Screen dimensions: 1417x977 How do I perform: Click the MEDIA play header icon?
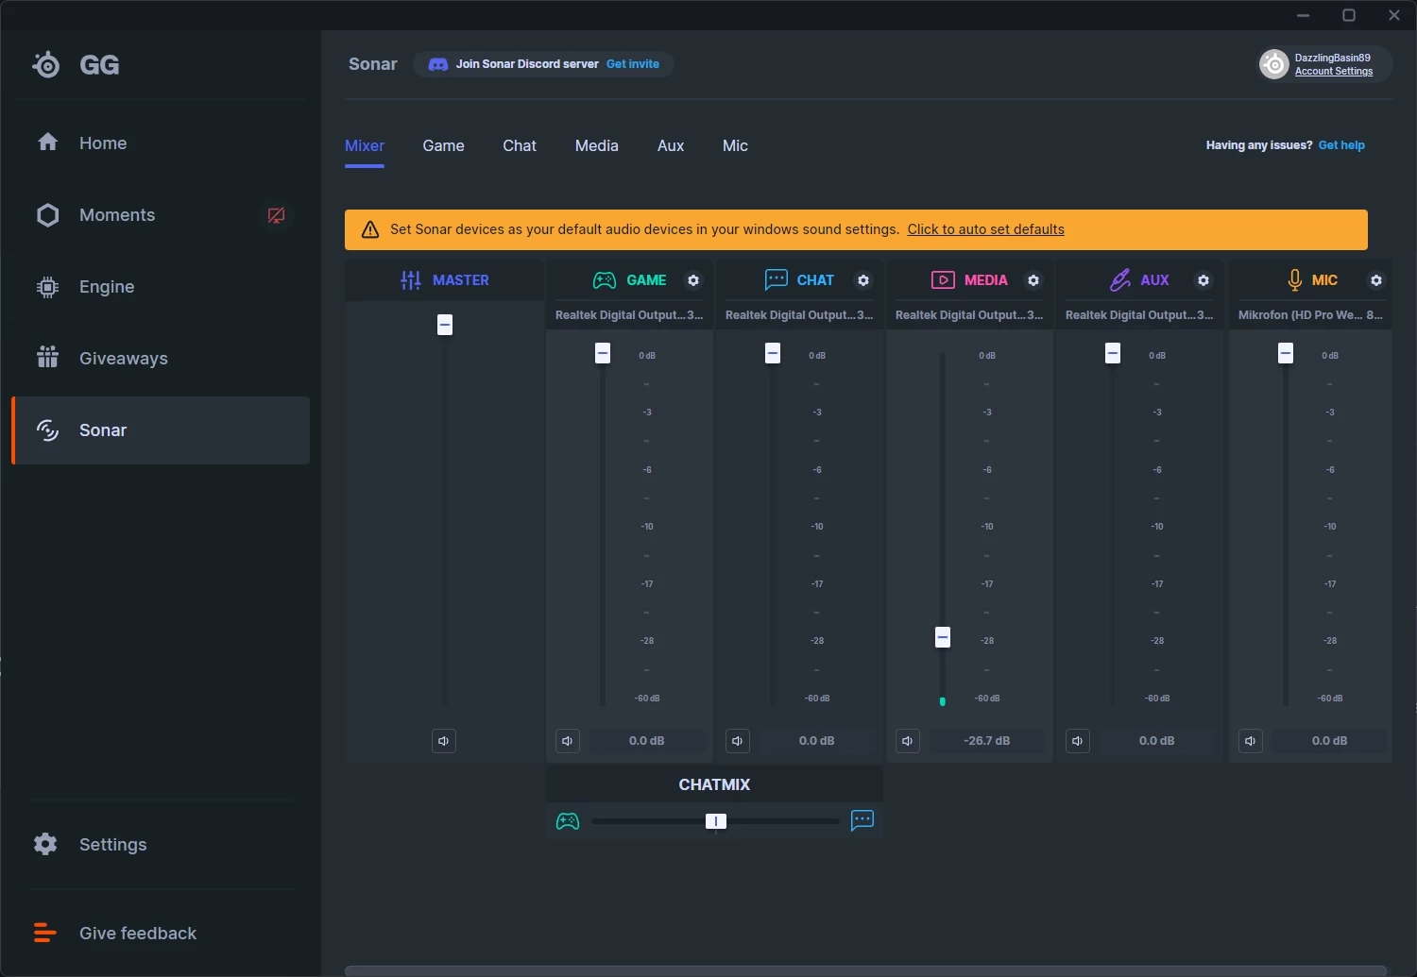tap(943, 280)
